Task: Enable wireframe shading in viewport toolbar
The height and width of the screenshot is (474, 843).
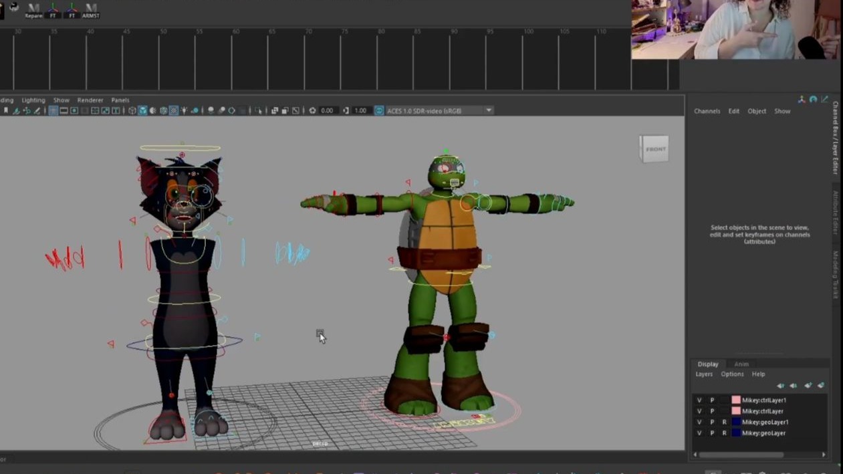Action: (x=132, y=110)
